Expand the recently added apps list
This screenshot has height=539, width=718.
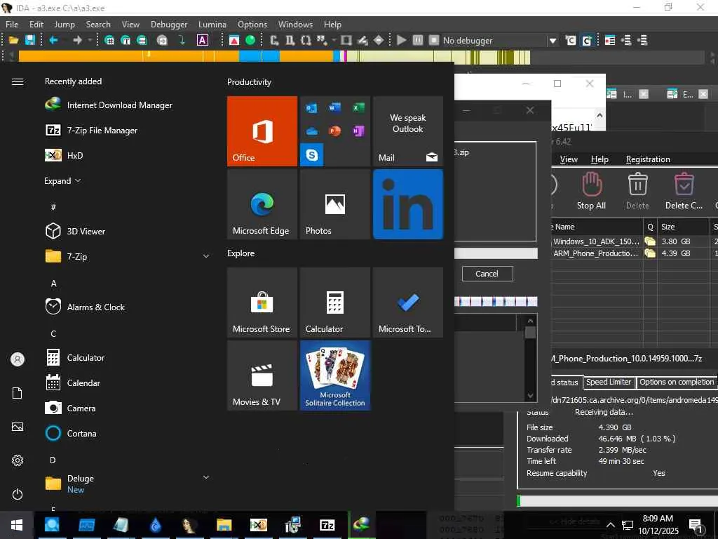[62, 180]
